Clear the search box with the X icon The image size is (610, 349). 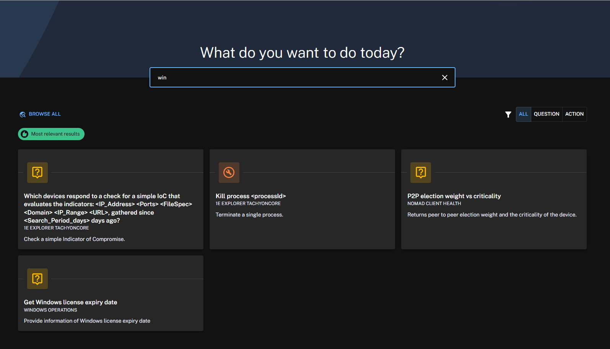[x=444, y=78]
